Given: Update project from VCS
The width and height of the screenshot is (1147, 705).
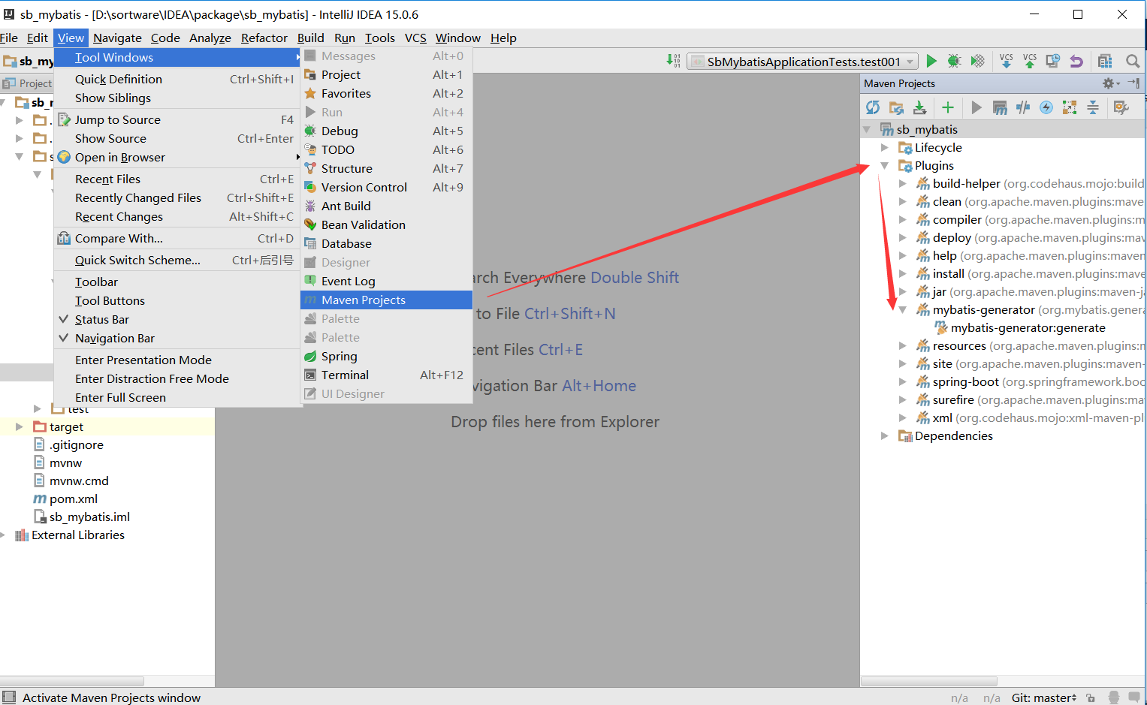Looking at the screenshot, I should click(x=1007, y=61).
